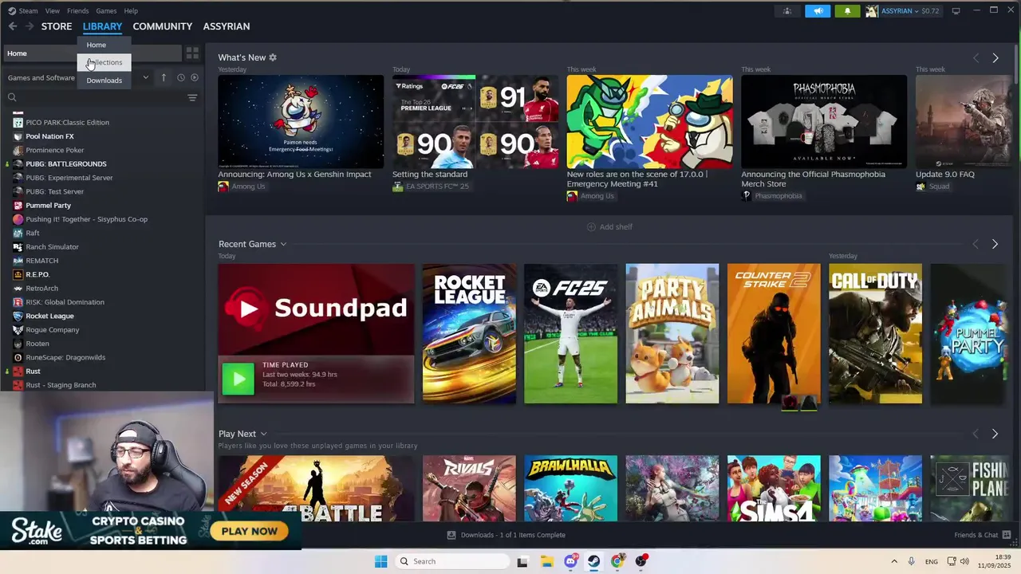Open the STORE tab
This screenshot has height=574, width=1021.
pos(57,26)
